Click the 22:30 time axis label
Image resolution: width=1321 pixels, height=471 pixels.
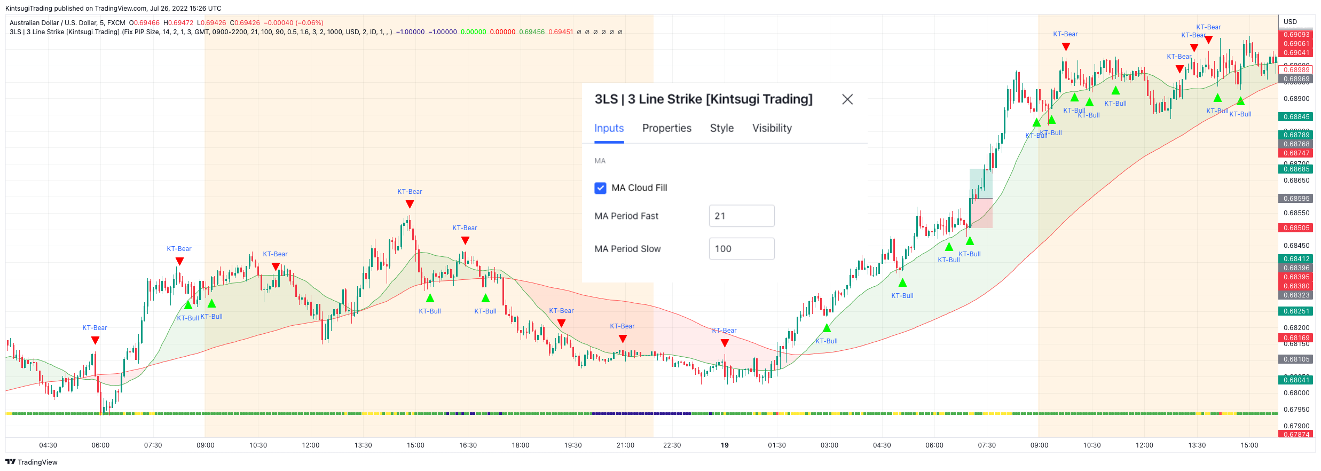point(672,445)
